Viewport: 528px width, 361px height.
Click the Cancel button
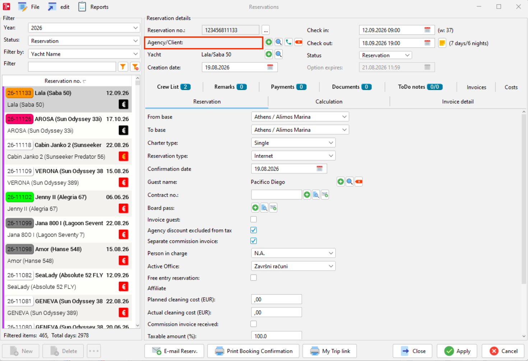504,351
